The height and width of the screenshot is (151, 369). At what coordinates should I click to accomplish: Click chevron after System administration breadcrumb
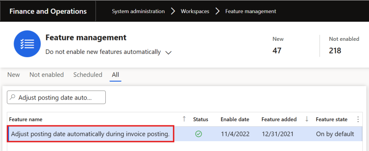(173, 11)
